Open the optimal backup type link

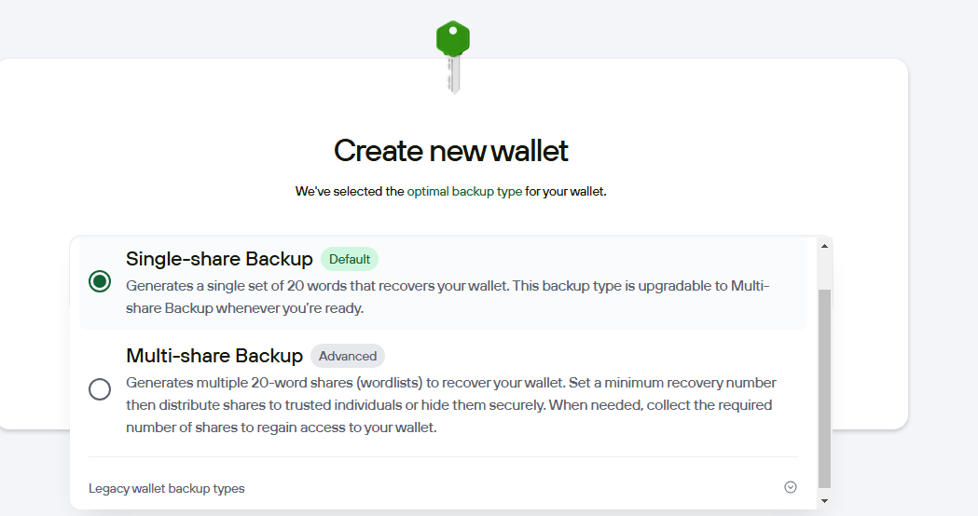coord(464,191)
